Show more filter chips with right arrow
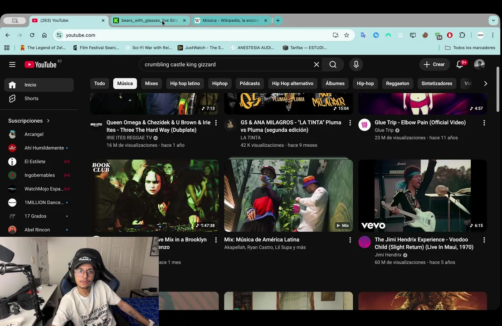502x326 pixels. 486,83
